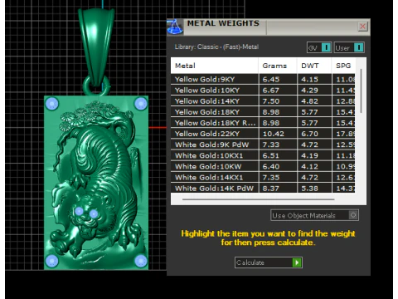Click the Library: Classic - (Fast)-Metal label

pyautogui.click(x=216, y=47)
